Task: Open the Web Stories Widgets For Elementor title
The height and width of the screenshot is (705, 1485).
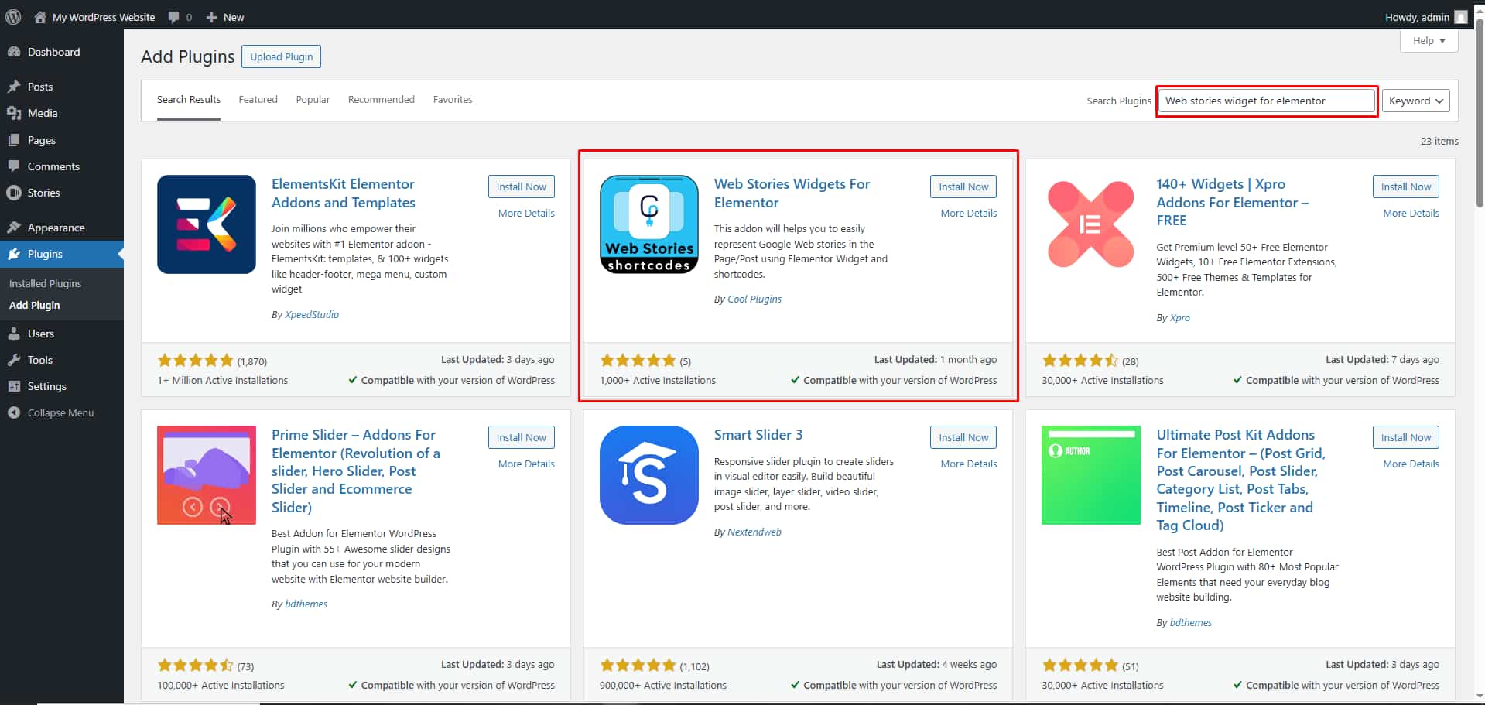Action: coord(792,193)
